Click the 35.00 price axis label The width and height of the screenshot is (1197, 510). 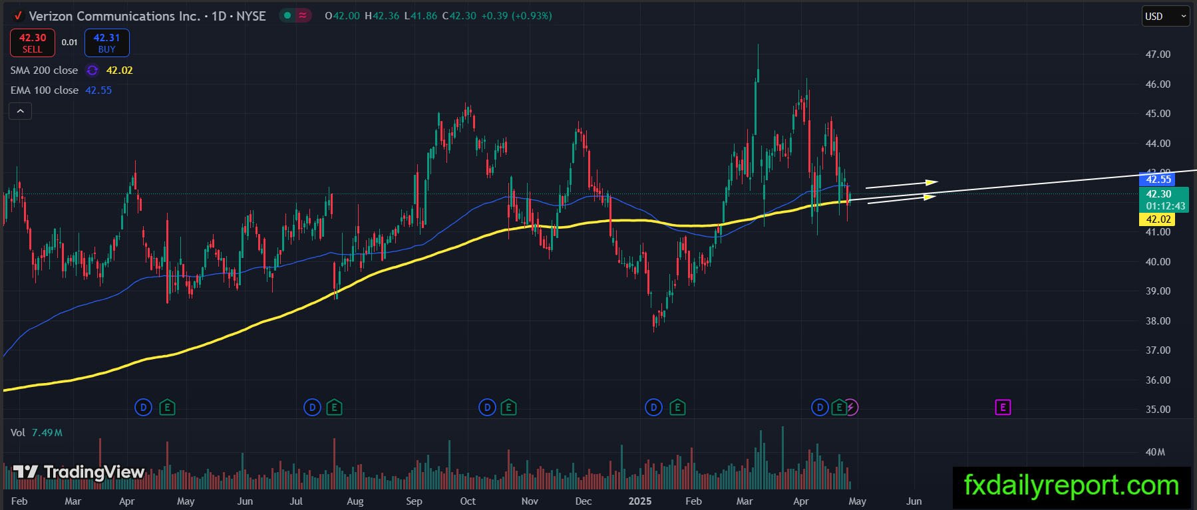(1158, 410)
